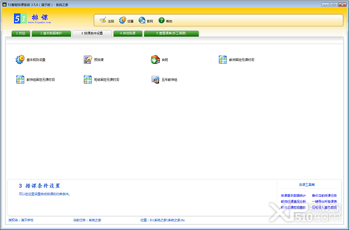Open 班级固定无课时间 grid icon

click(88, 80)
